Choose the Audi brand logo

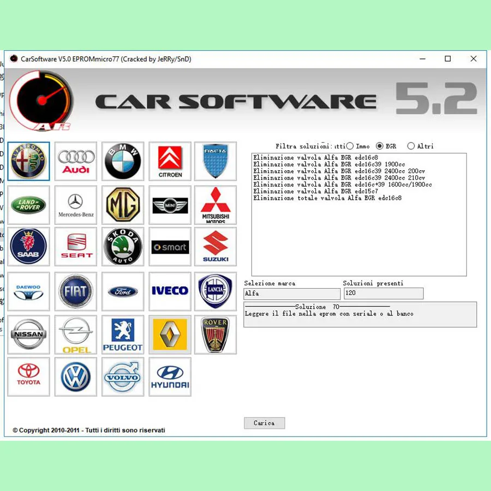coord(76,161)
